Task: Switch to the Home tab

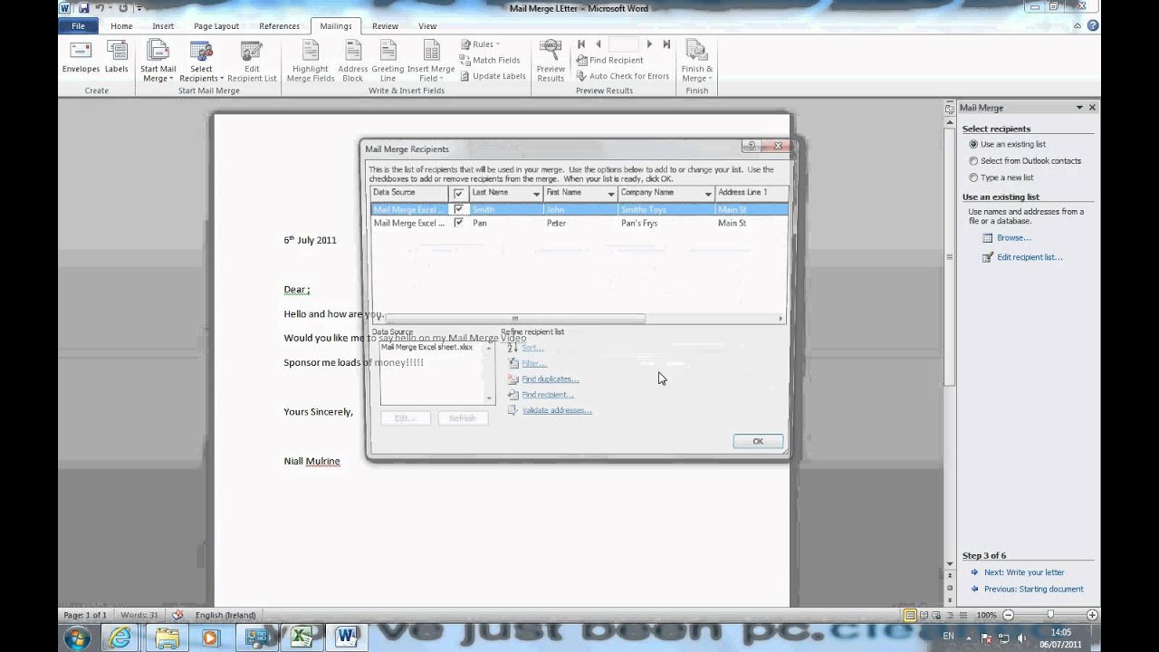Action: point(121,26)
